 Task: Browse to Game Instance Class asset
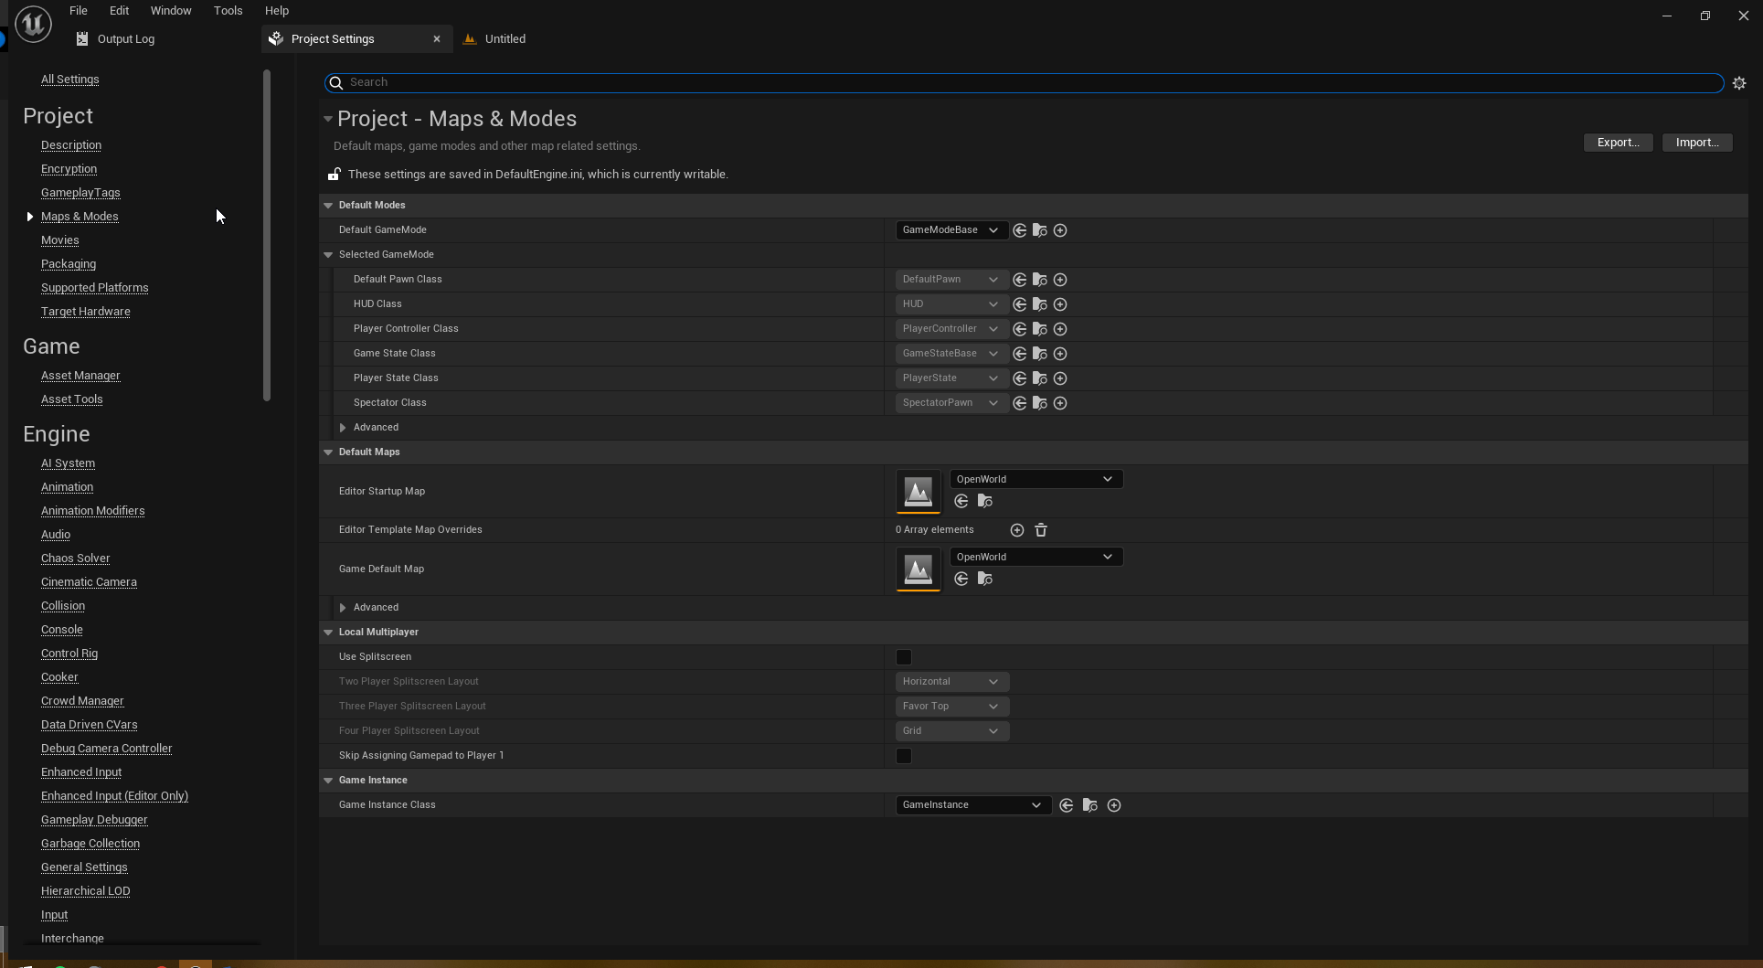coord(1089,805)
